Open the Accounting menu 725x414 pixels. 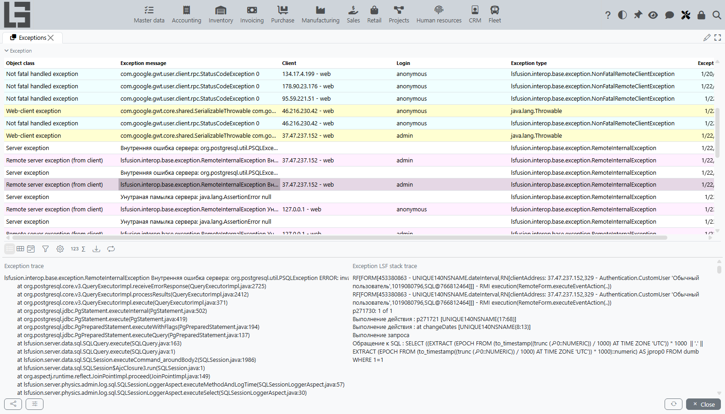186,15
